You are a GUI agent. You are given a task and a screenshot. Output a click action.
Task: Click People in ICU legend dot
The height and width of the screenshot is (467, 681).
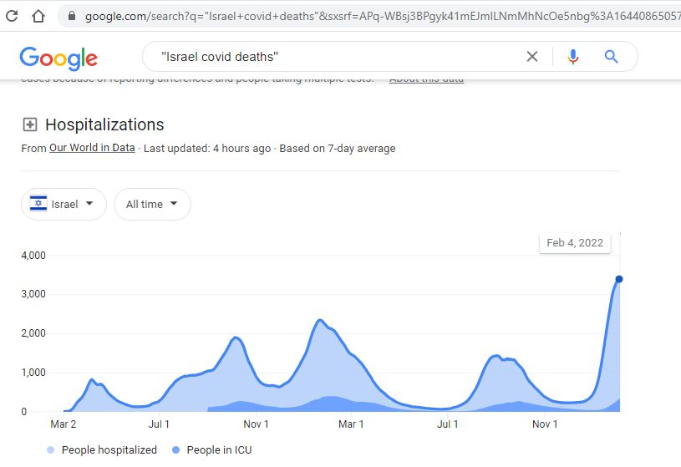point(176,450)
